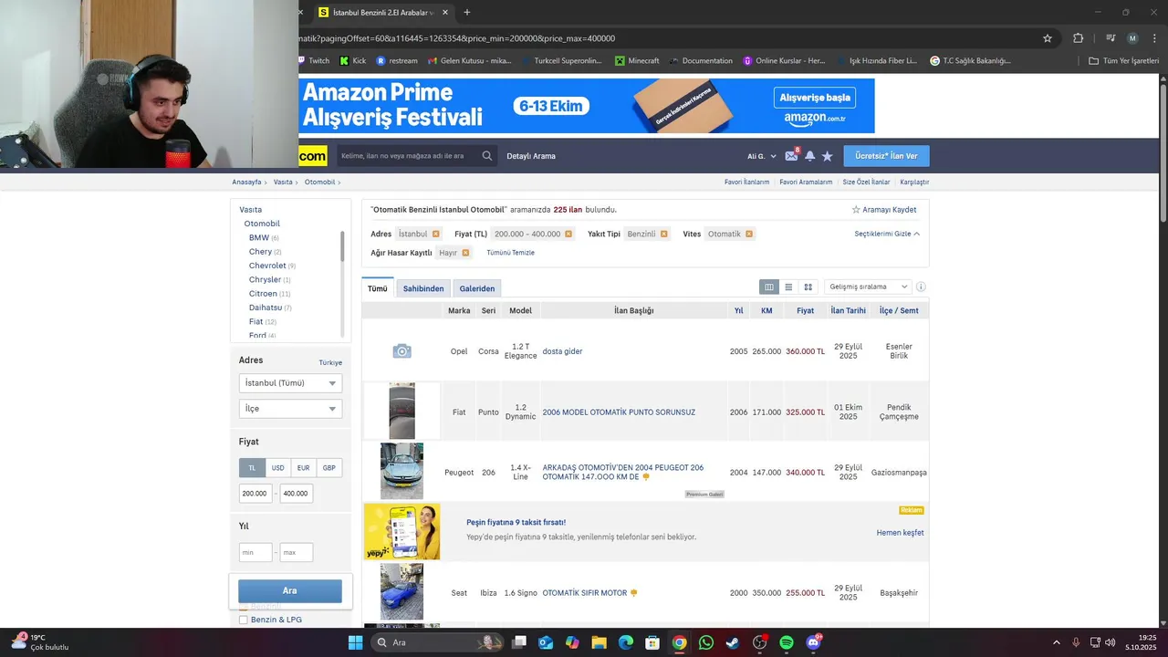Image resolution: width=1168 pixels, height=657 pixels.
Task: Open the Minecraft bookmark
Action: click(637, 61)
